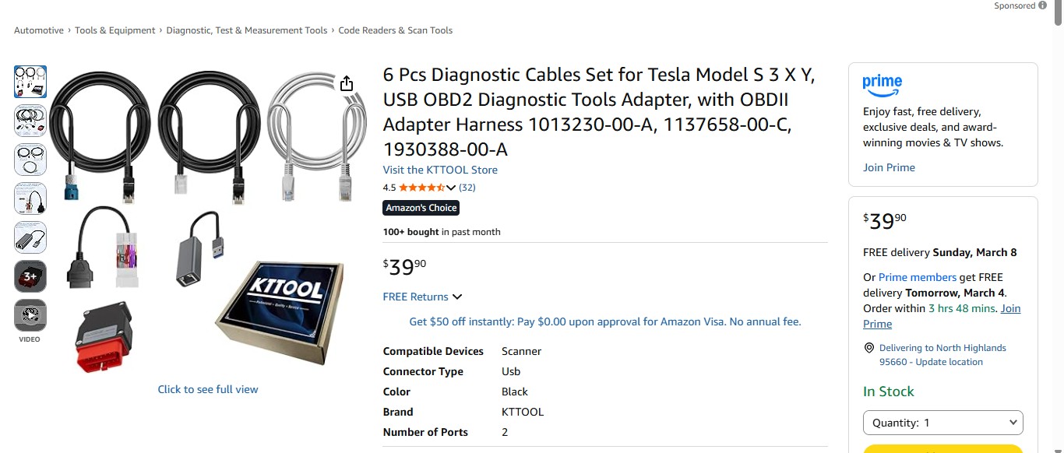The height and width of the screenshot is (453, 1064).
Task: Open the share icon near product images
Action: (x=346, y=82)
